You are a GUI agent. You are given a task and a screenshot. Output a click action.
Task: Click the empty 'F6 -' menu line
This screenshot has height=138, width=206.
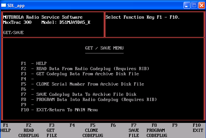[x=28, y=89]
